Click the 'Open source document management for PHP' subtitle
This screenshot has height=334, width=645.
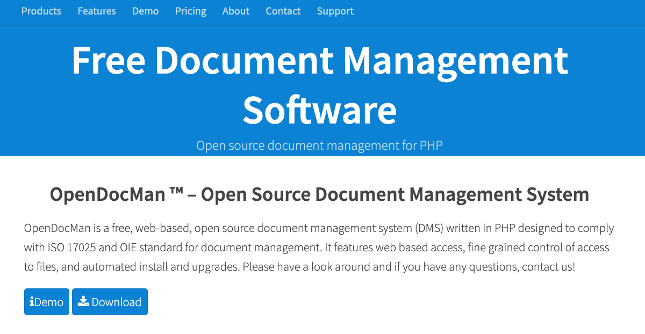(320, 145)
